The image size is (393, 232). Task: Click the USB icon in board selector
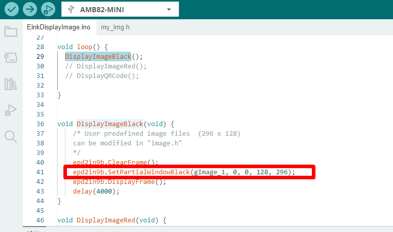click(71, 10)
